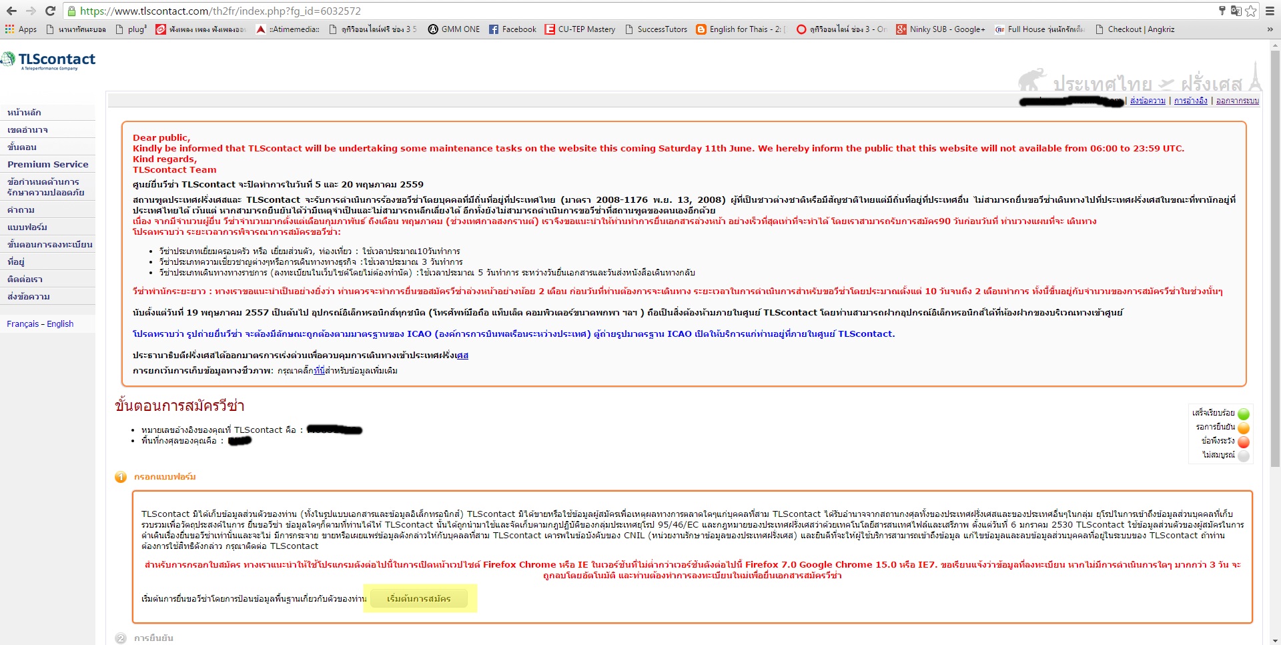Image resolution: width=1281 pixels, height=645 pixels.
Task: Go back to the previous page
Action: pos(11,11)
